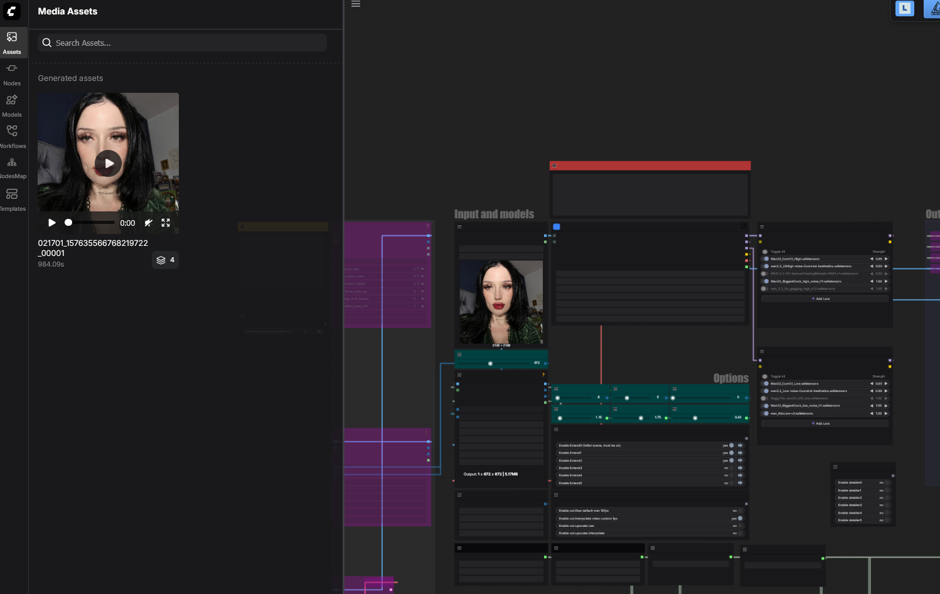Toggle Enable Extend0 initial scene switch
Viewport: 940px width, 594px height.
(732, 445)
